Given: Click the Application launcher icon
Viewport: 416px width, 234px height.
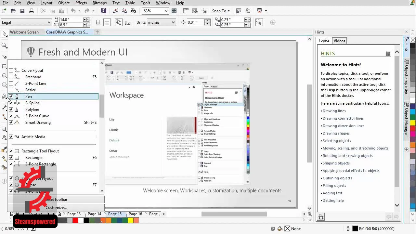Looking at the screenshot, I should tap(259, 11).
